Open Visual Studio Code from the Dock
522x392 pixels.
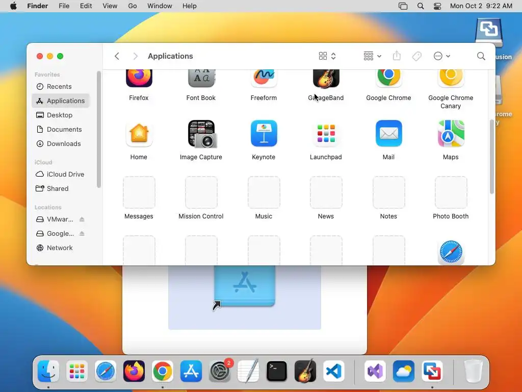tap(334, 371)
